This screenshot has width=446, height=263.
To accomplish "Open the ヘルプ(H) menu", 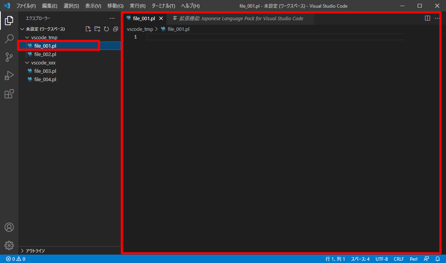I will 190,6.
